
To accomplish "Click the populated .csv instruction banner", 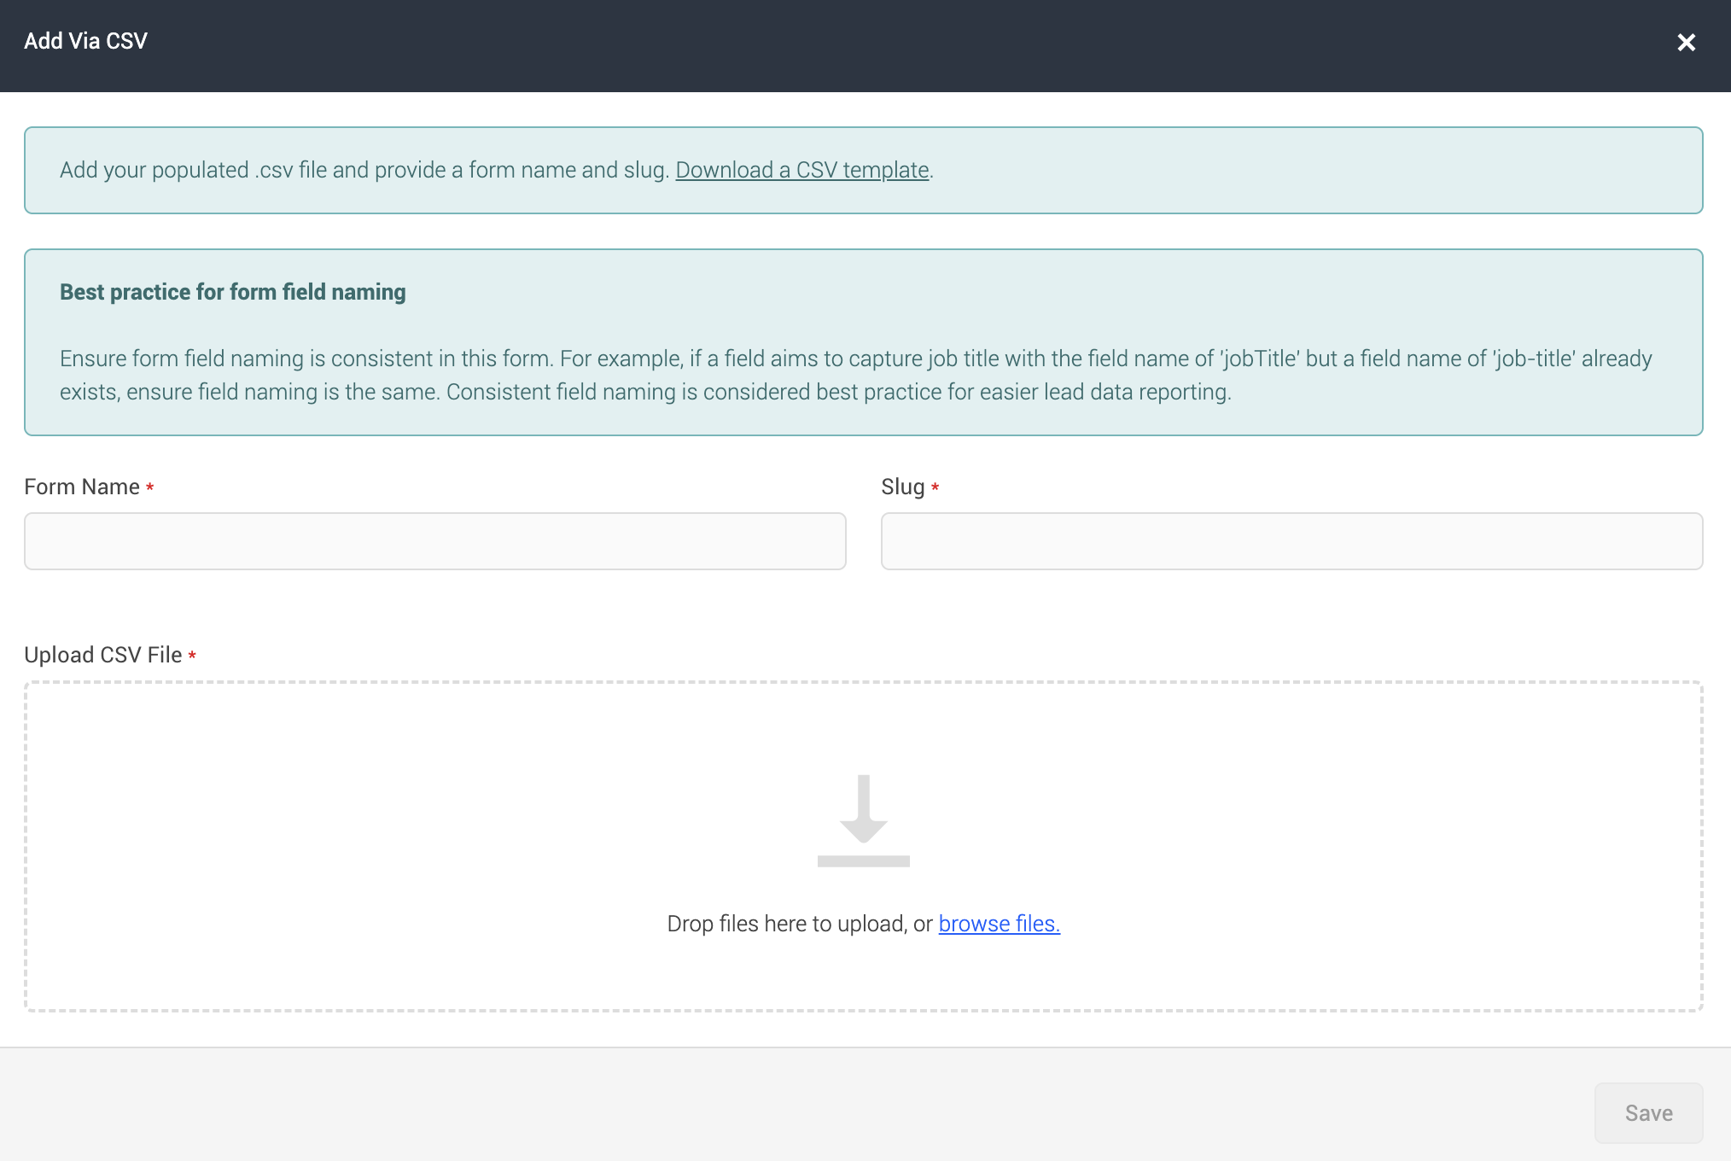I will (864, 170).
